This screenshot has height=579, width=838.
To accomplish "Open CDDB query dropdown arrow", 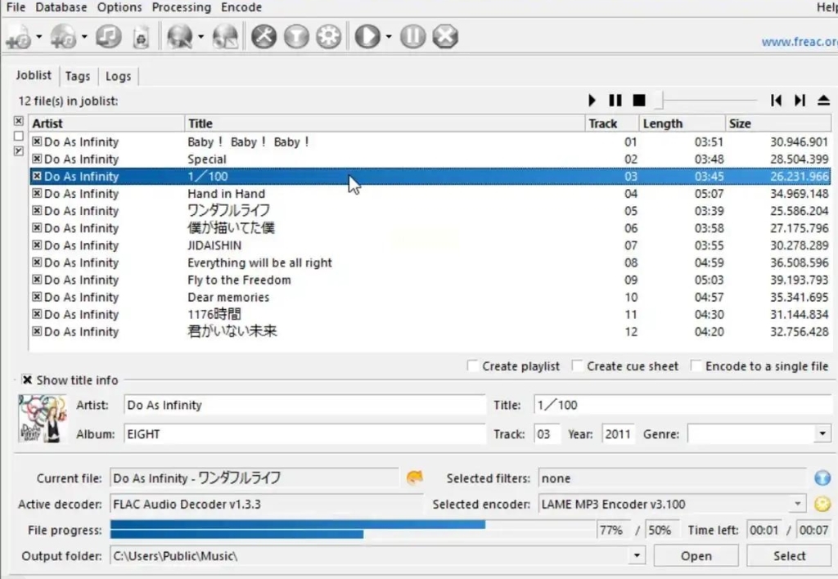I will click(201, 37).
